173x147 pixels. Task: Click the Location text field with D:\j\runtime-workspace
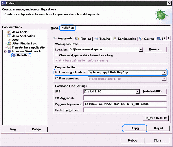click(104, 49)
